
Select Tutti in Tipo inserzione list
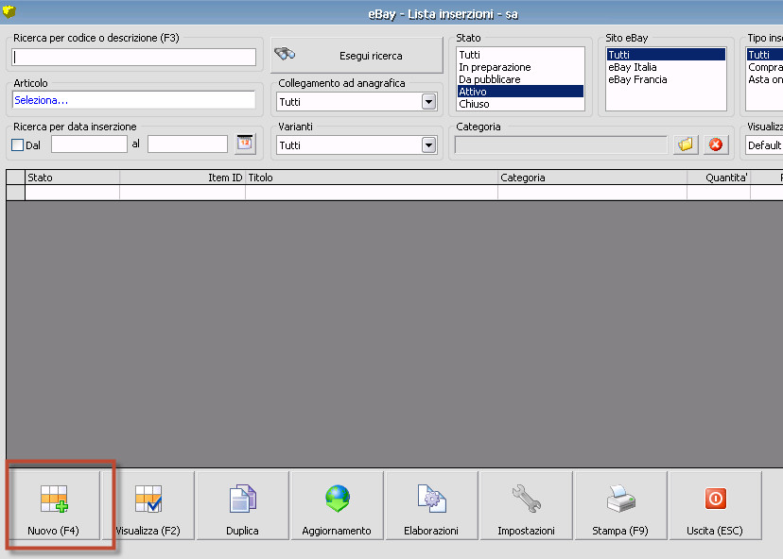[764, 55]
